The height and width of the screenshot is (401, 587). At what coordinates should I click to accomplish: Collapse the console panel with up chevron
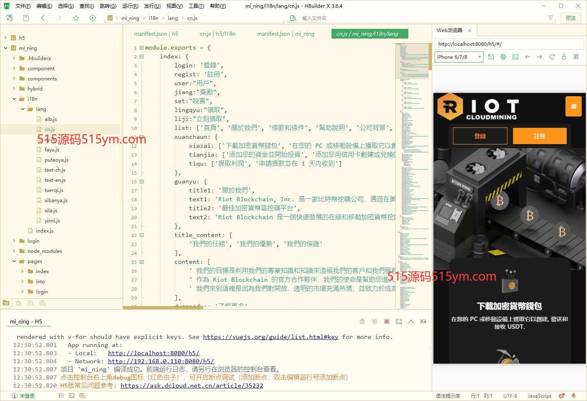coord(411,321)
